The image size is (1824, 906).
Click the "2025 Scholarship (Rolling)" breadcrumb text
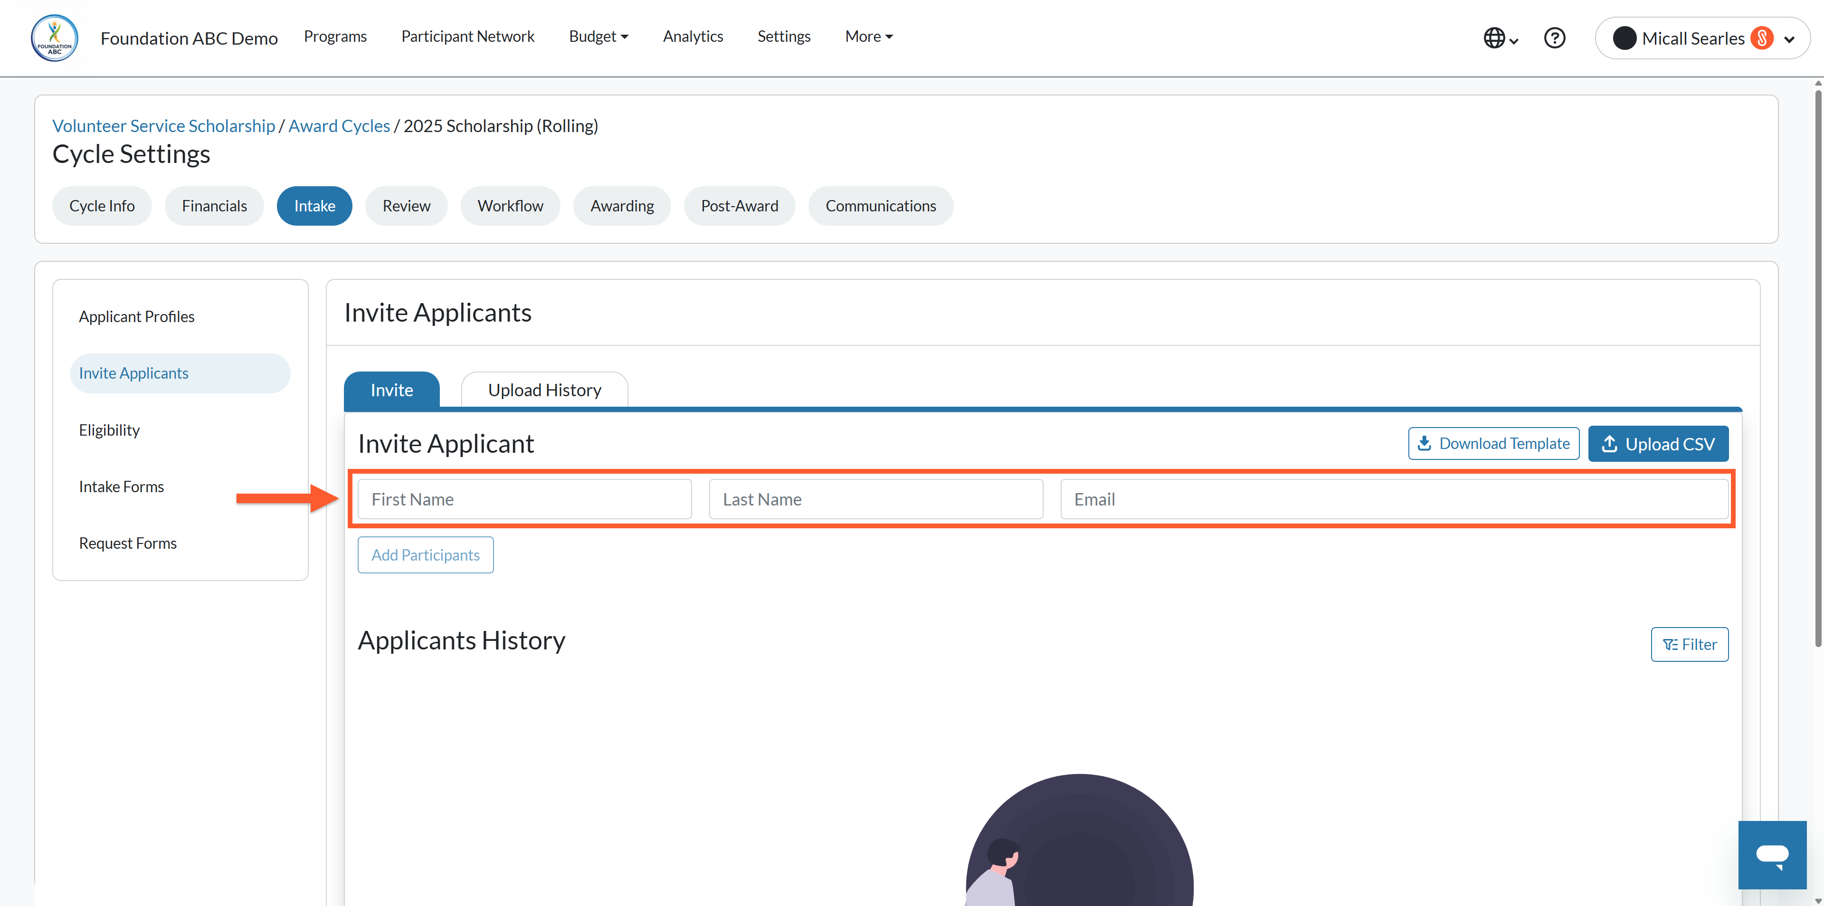click(x=501, y=125)
